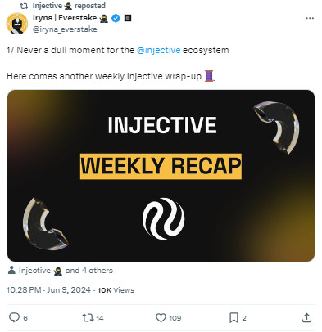The width and height of the screenshot is (322, 332).
Task: Click the square affiliate badge icon
Action: [x=128, y=18]
